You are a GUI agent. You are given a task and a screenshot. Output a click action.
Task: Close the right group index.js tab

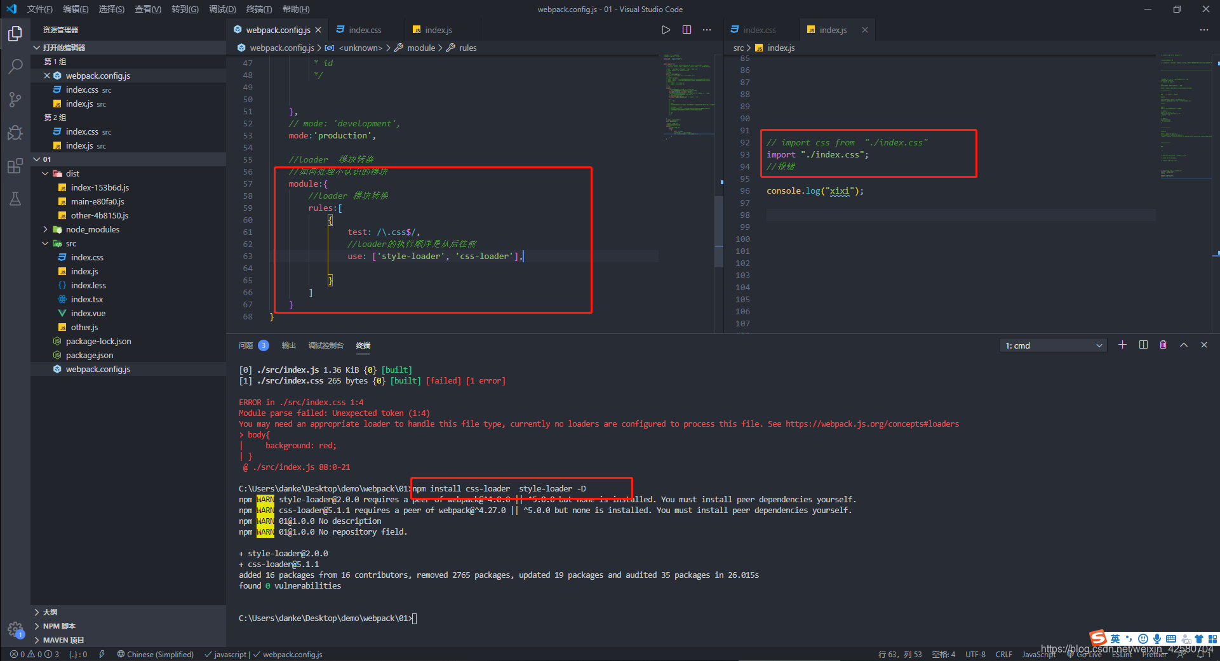pyautogui.click(x=865, y=30)
